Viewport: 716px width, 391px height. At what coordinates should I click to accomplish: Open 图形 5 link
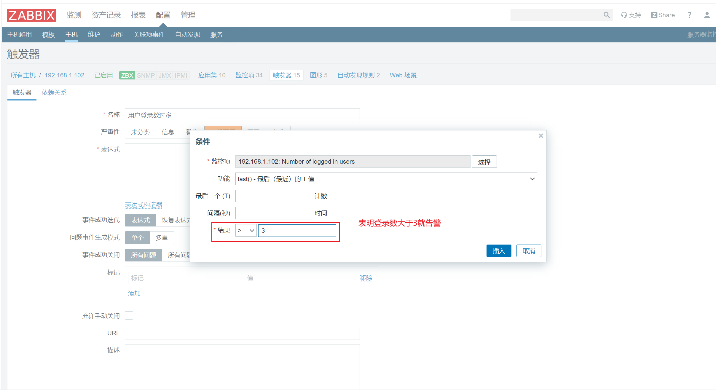[x=318, y=75]
